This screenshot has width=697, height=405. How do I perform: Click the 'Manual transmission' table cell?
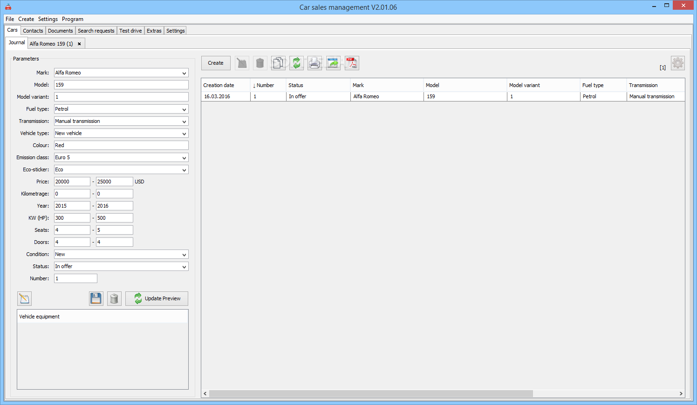coord(656,96)
